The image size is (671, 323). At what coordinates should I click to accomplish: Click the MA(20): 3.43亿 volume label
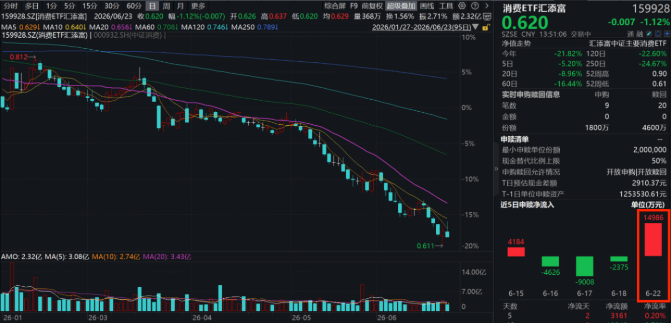[168, 257]
